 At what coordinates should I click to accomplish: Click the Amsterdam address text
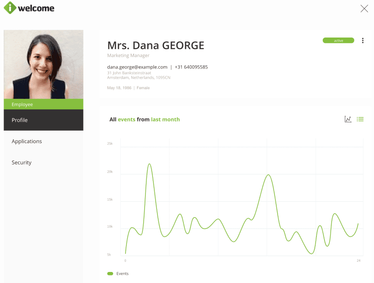(x=138, y=78)
